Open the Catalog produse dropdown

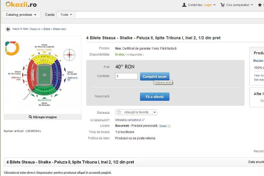coord(21,15)
